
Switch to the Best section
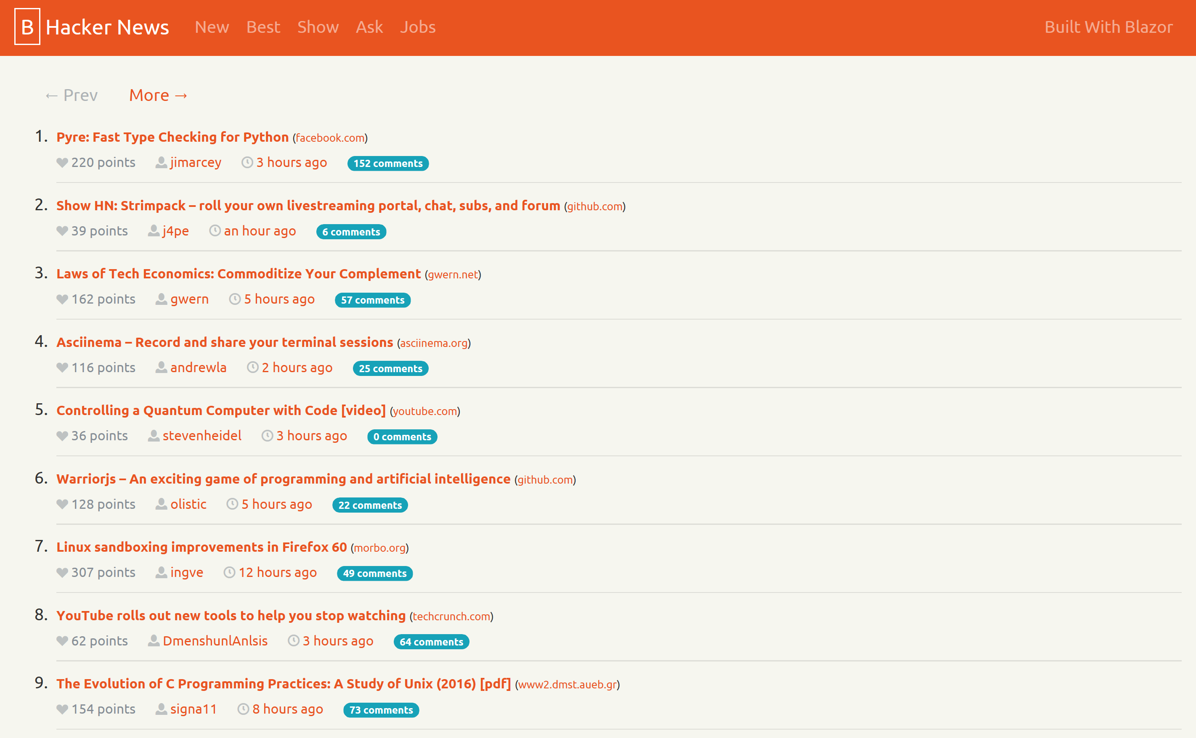click(263, 27)
